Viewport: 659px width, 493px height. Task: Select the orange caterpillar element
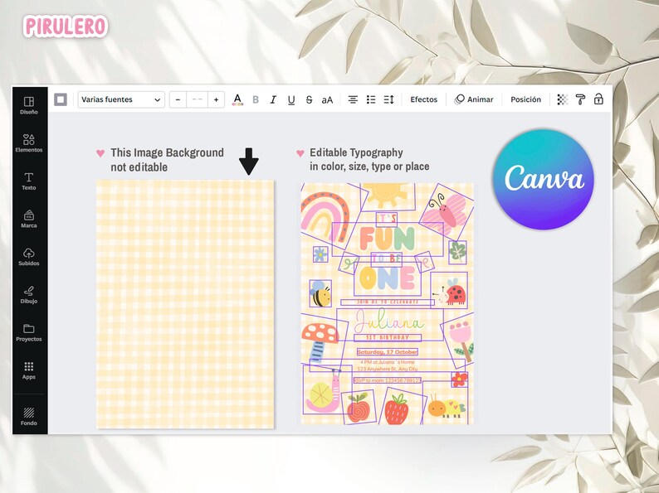[x=447, y=407]
